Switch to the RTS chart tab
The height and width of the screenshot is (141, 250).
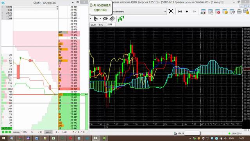101,25
